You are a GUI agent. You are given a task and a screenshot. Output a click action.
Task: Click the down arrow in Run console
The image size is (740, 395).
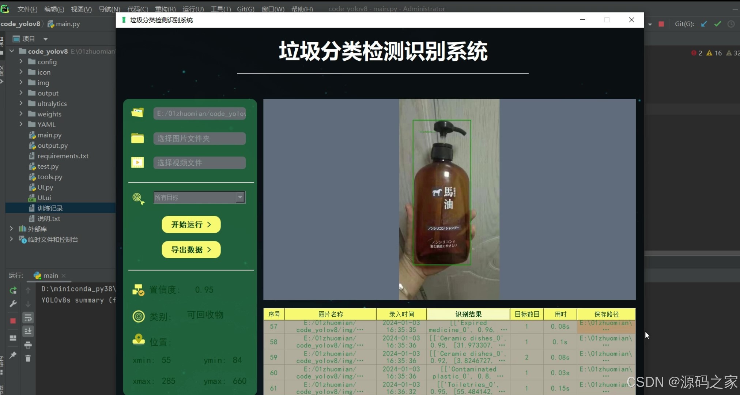pos(28,304)
